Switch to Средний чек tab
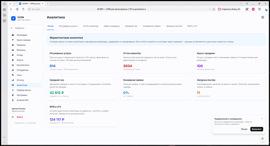The width and height of the screenshot is (270, 146). pyautogui.click(x=131, y=26)
